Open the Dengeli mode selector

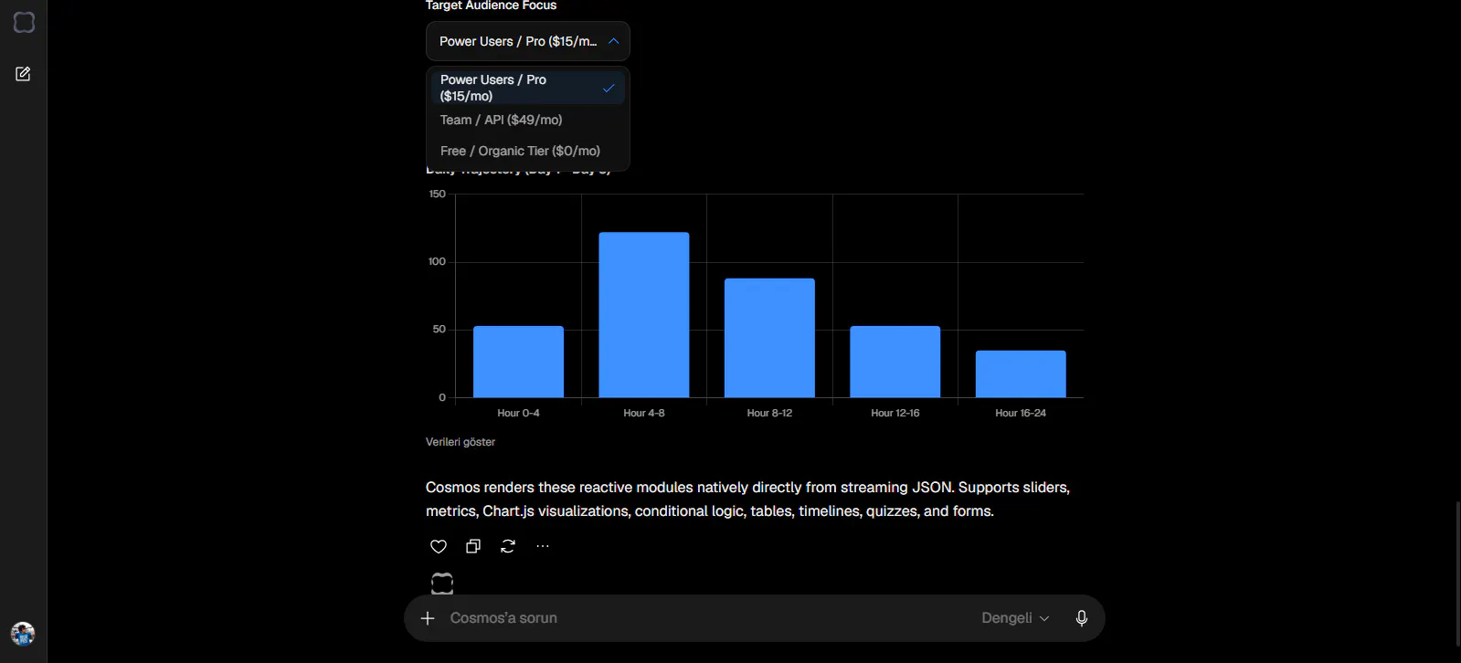(1015, 618)
